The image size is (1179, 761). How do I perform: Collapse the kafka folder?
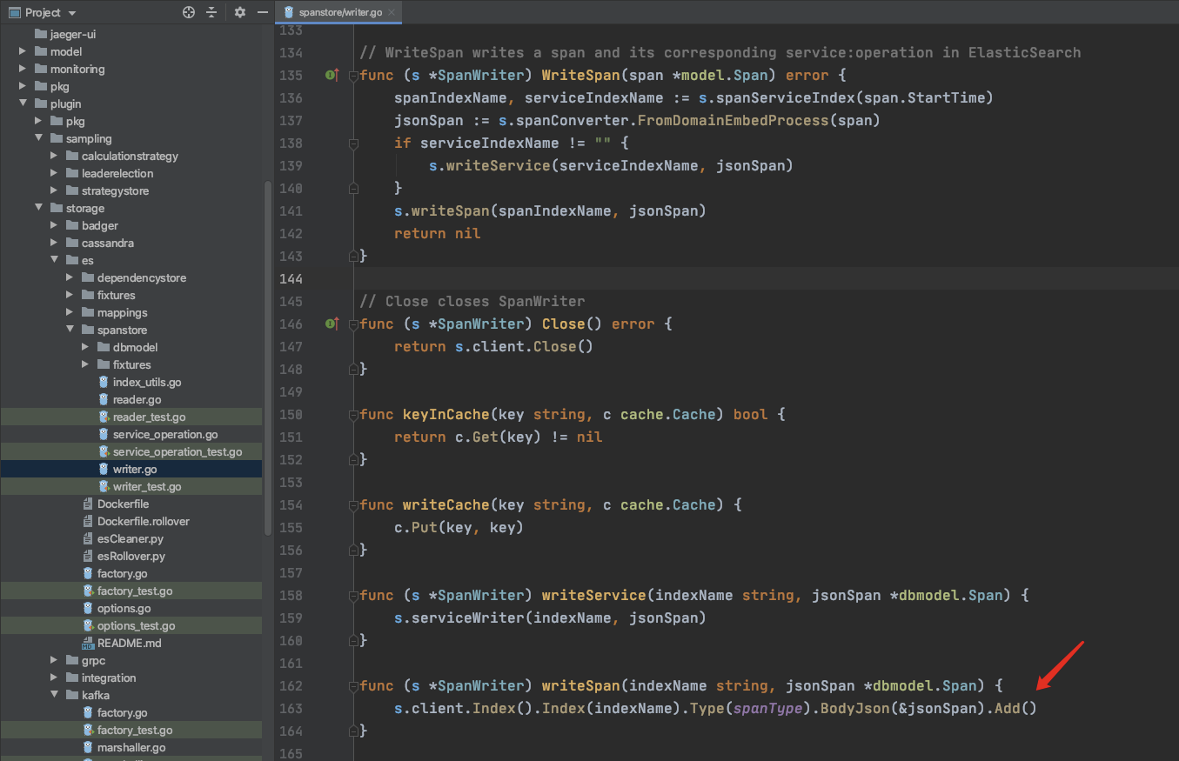click(x=54, y=695)
